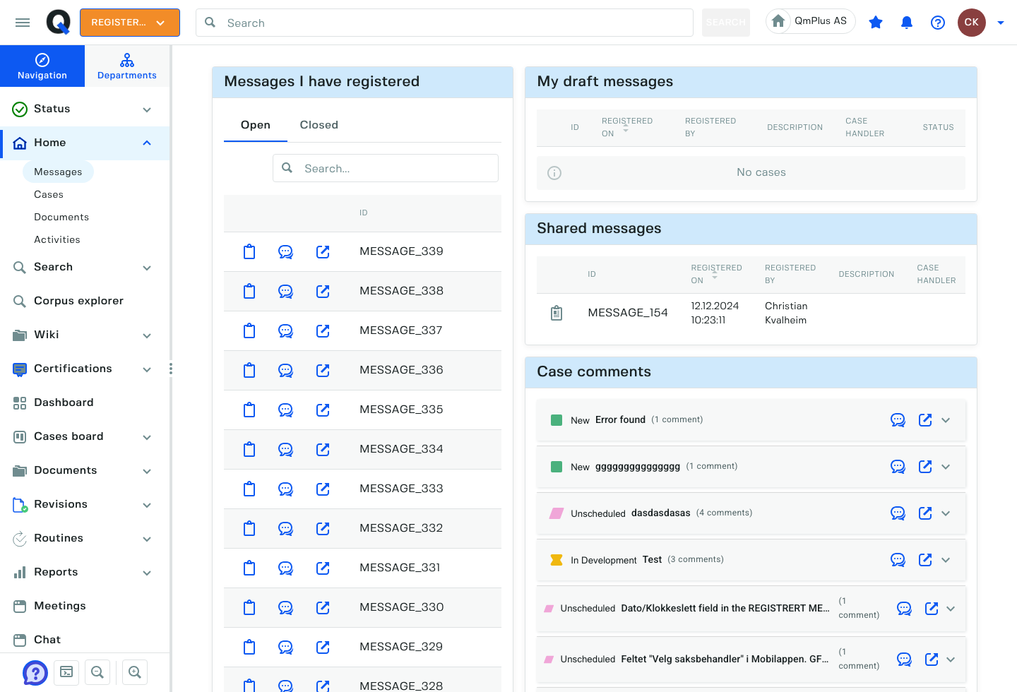The width and height of the screenshot is (1017, 692).
Task: Click the zoom out magnifier icon
Action: (x=97, y=672)
